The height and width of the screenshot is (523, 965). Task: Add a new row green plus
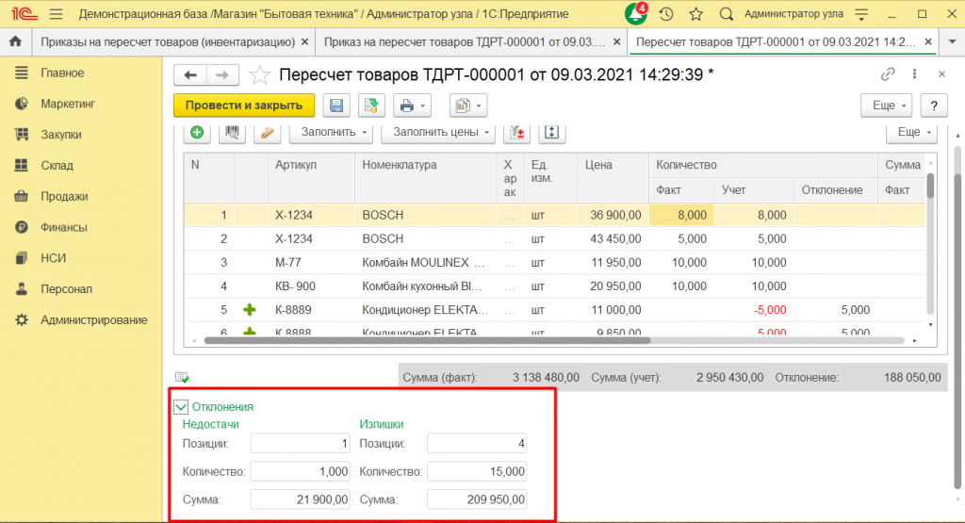click(197, 132)
